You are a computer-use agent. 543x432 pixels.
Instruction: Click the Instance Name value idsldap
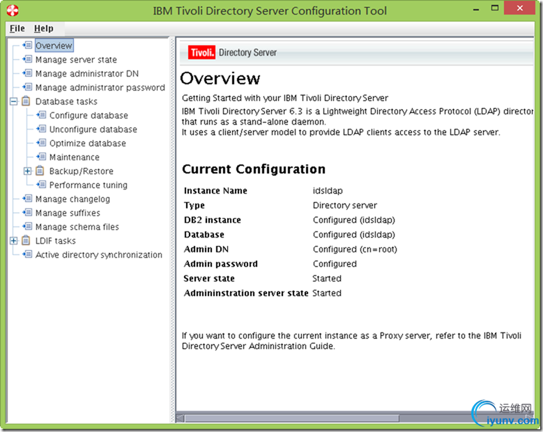pos(328,191)
